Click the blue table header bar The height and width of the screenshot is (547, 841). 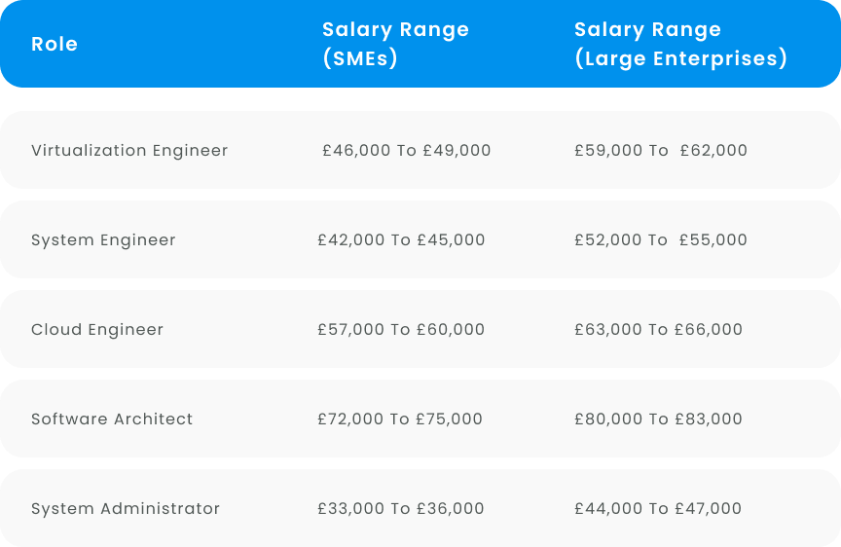point(420,44)
